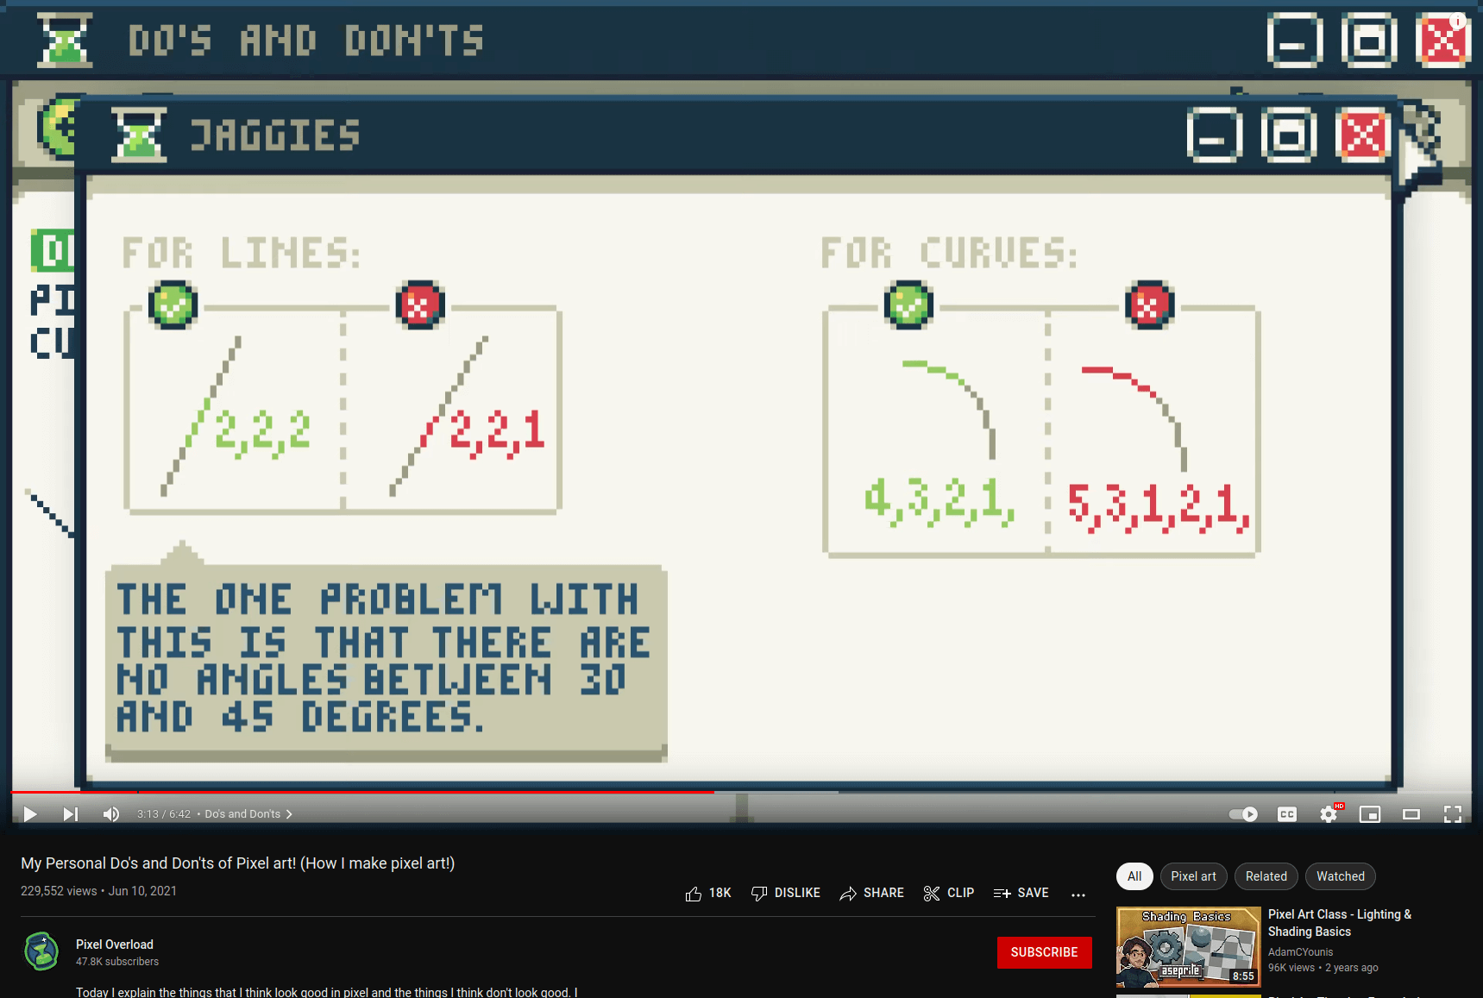The image size is (1483, 998).
Task: Open the video settings gear
Action: 1329,814
